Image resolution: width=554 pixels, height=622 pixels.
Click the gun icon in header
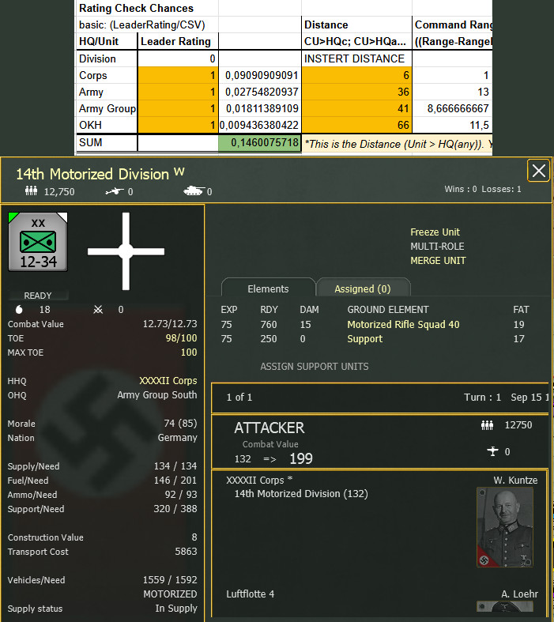[115, 191]
